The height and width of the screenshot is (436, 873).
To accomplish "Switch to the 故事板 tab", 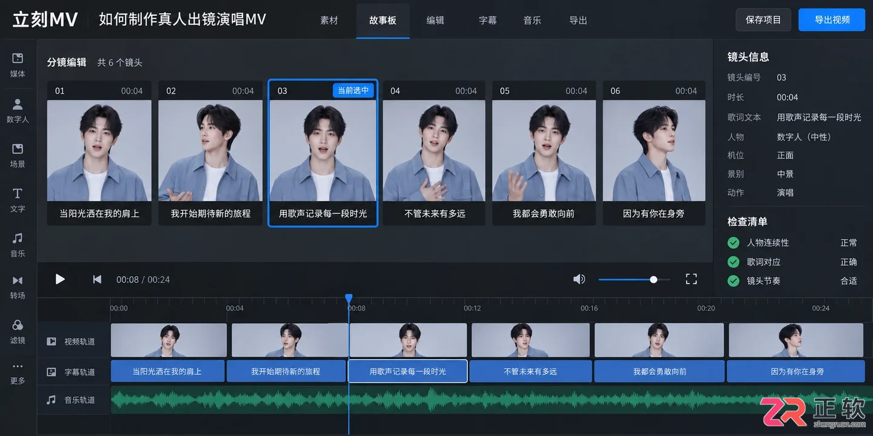I will pyautogui.click(x=383, y=20).
